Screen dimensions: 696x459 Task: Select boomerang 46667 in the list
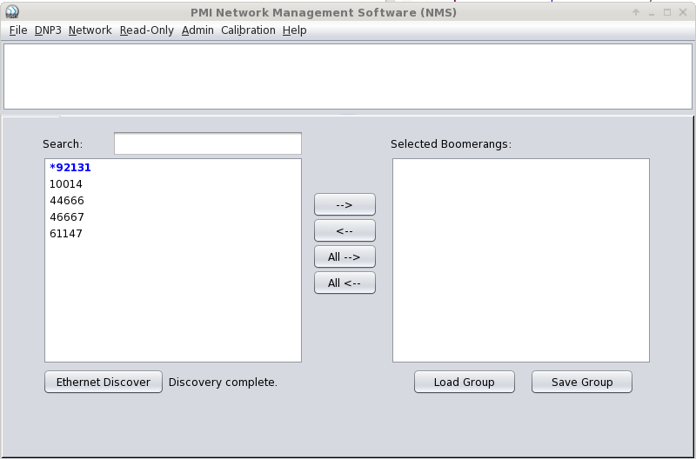coord(173,216)
